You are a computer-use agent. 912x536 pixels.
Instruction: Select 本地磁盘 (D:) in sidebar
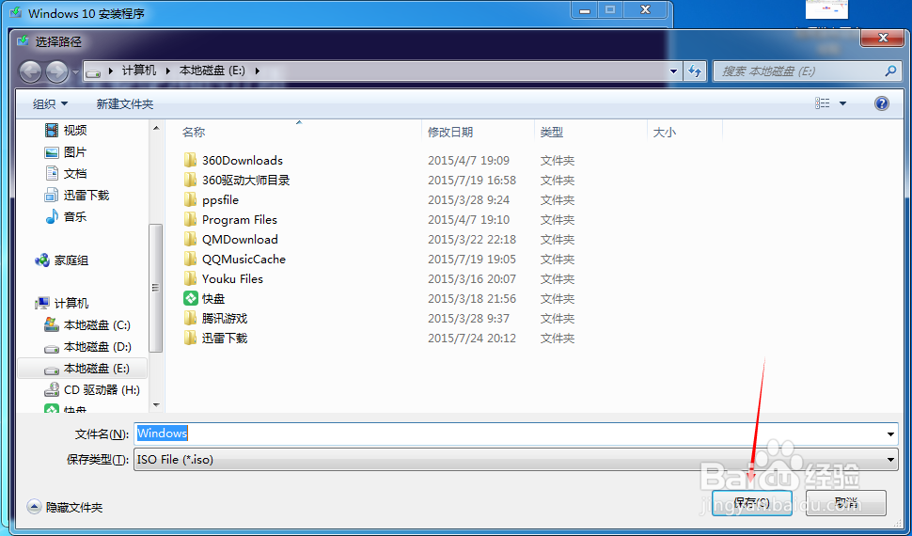(87, 347)
